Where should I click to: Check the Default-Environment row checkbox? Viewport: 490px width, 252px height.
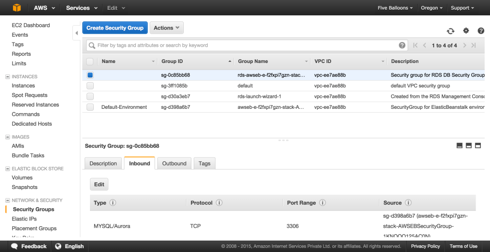(90, 107)
